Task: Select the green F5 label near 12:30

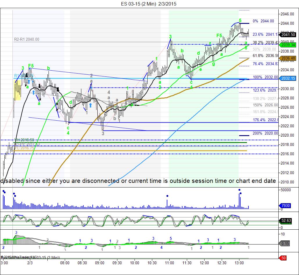Action: pos(219,36)
